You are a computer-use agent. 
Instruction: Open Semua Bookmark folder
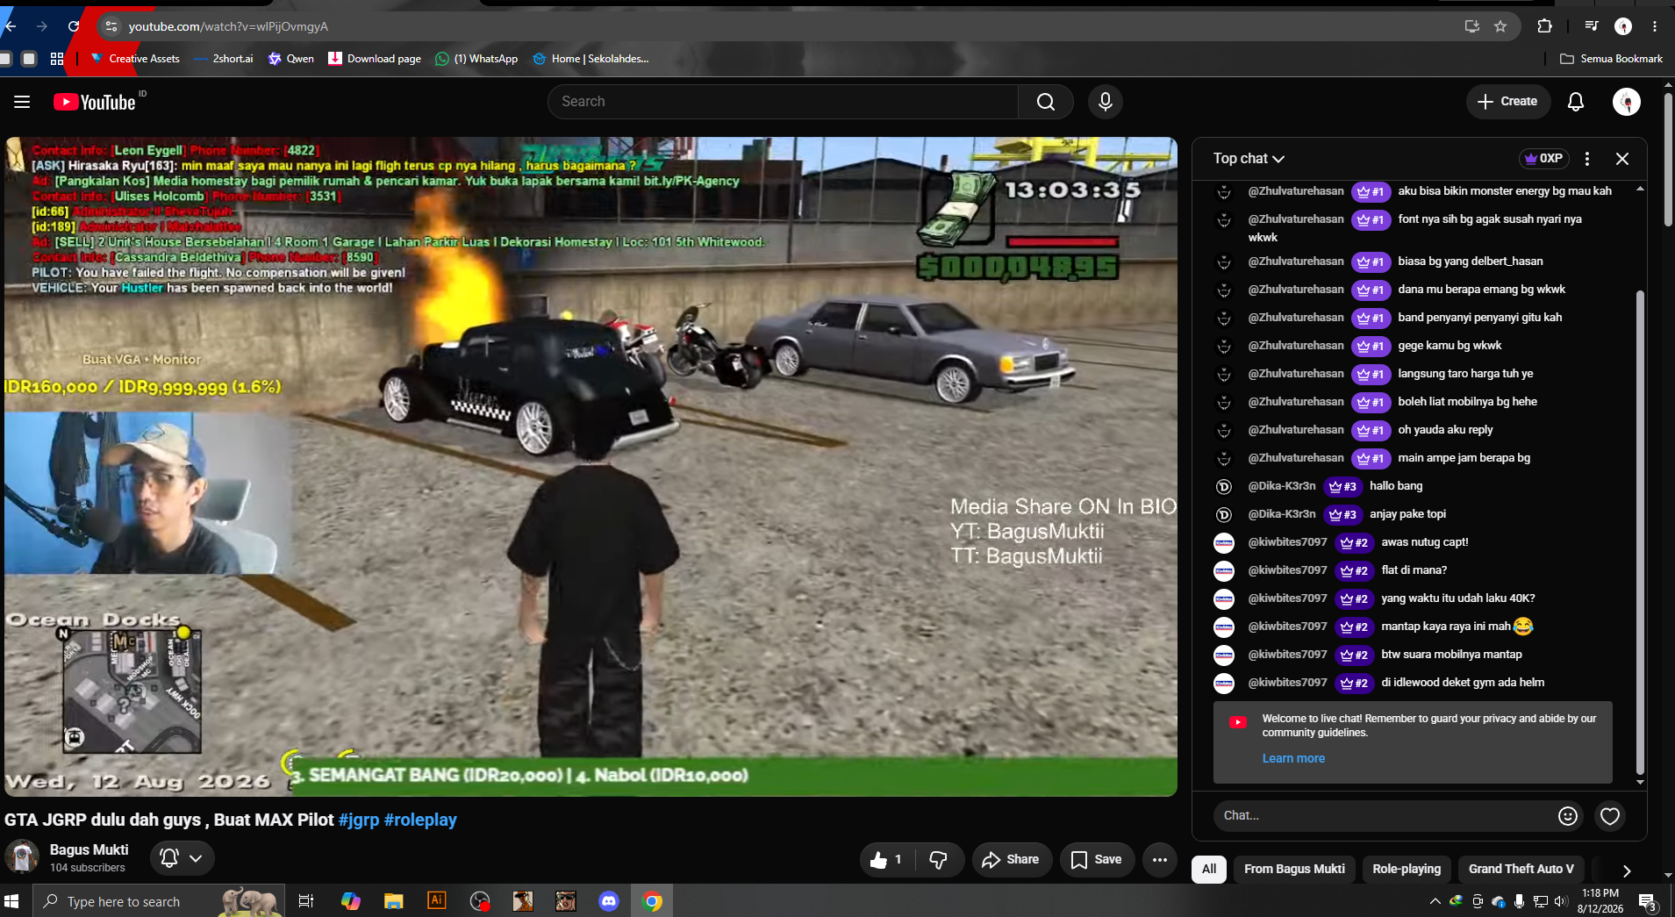[1611, 59]
